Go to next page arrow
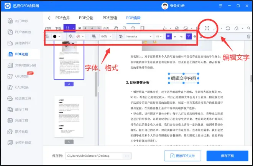The width and height of the screenshot is (253, 166). [99, 28]
